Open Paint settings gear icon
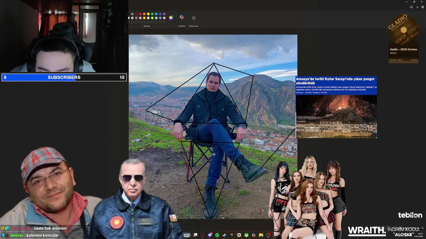The width and height of the screenshot is (426, 239). 423,7
